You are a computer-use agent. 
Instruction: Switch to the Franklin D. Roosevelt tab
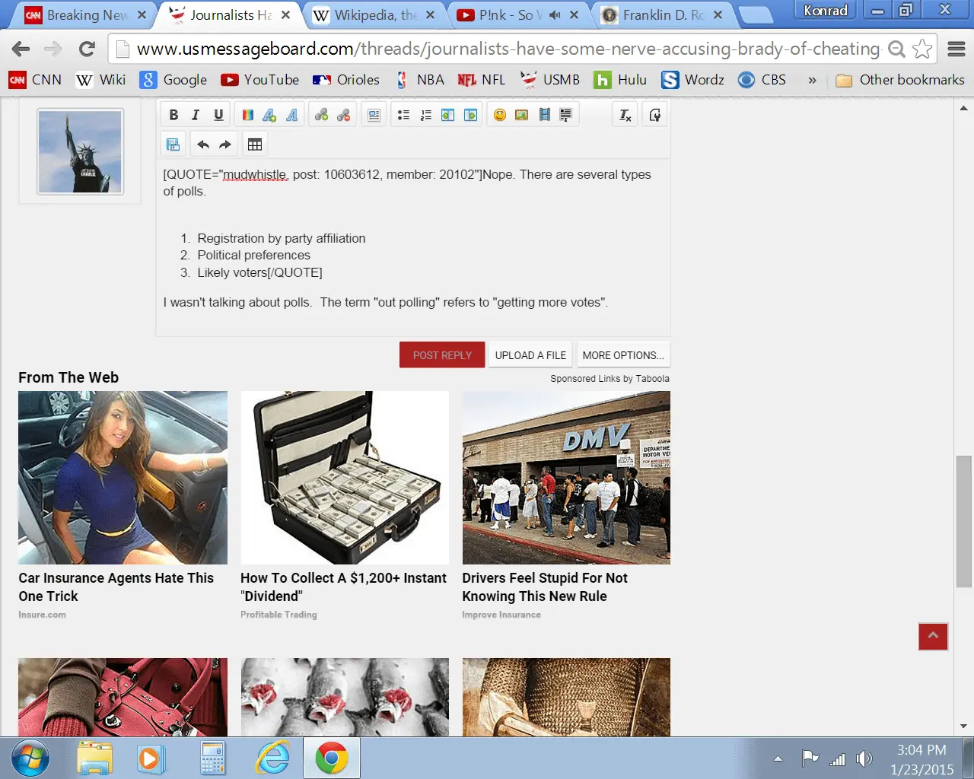(660, 14)
